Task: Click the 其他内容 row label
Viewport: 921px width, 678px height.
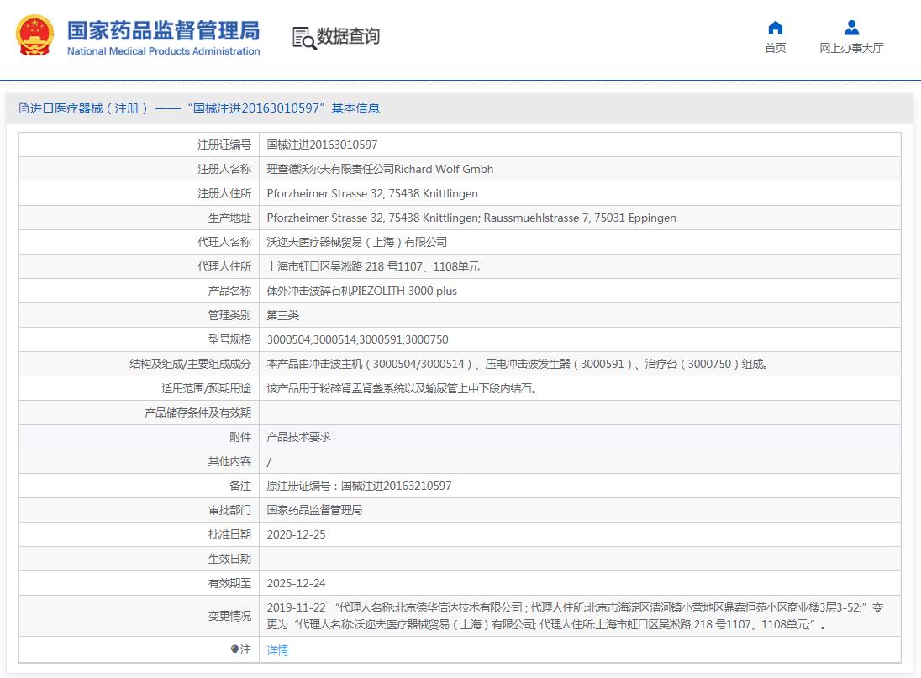Action: [229, 461]
